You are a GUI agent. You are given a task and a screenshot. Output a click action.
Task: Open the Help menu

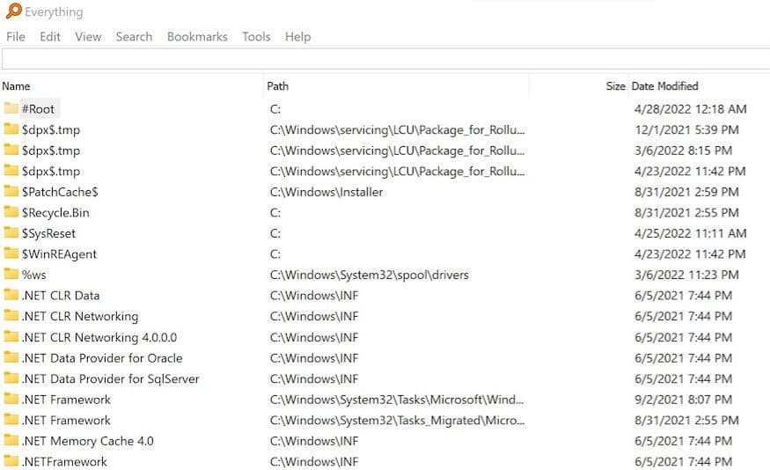(297, 37)
